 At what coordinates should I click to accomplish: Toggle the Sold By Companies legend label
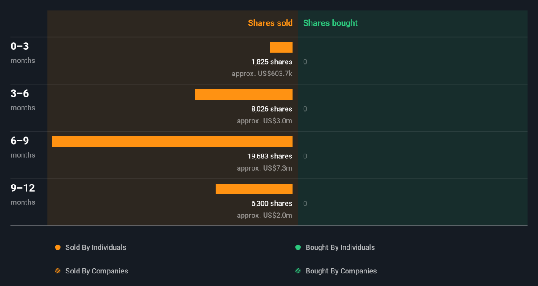pos(97,271)
